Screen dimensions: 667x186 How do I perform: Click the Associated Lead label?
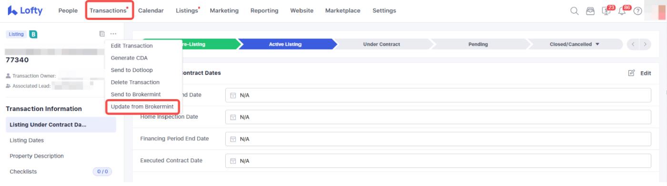tap(31, 86)
